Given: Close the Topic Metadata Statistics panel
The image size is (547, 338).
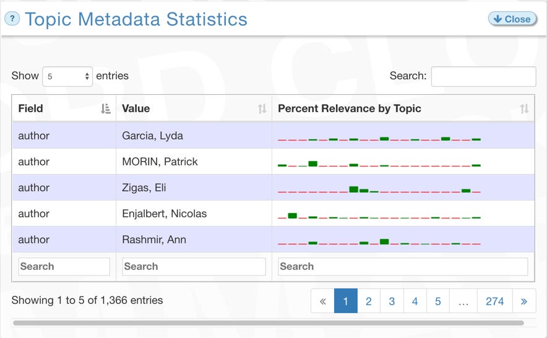Looking at the screenshot, I should pyautogui.click(x=512, y=19).
